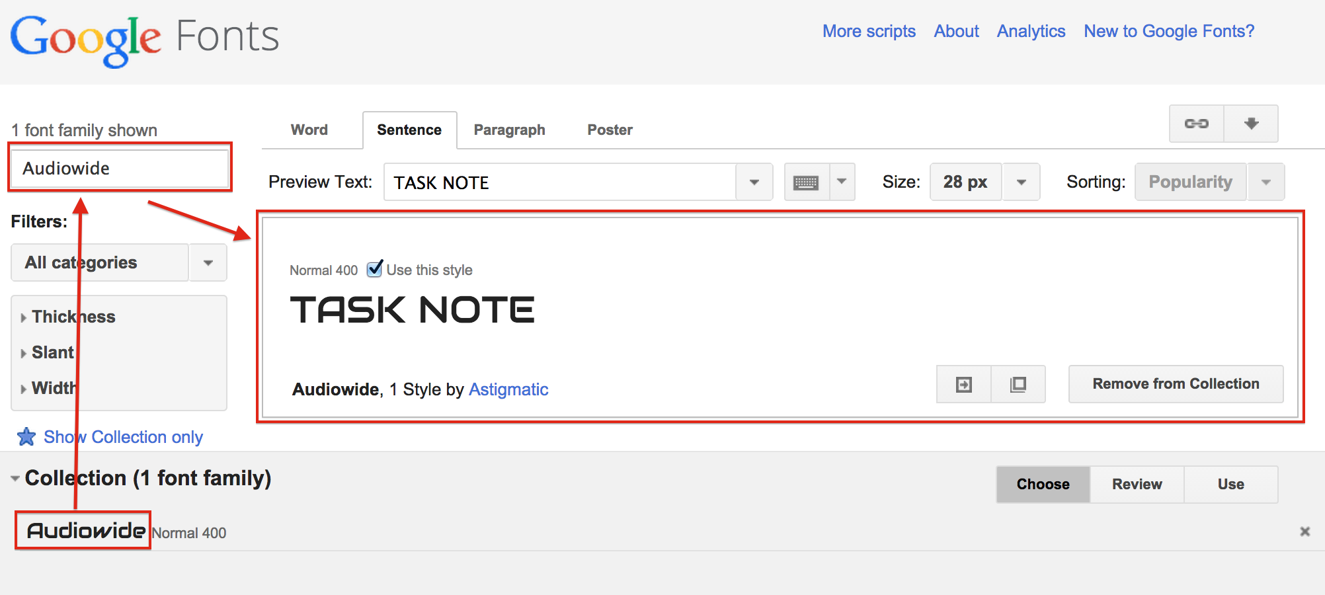Expand the Width filter
Screen dimensions: 1325x595
(x=49, y=388)
